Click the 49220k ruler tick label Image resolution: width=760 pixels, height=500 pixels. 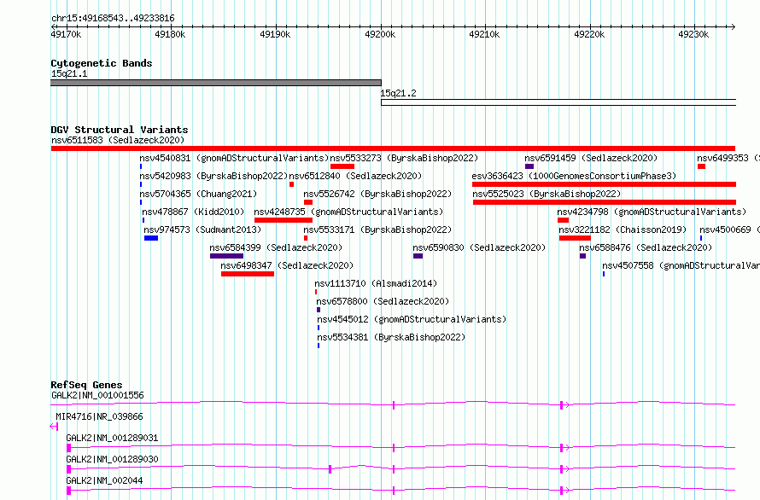point(589,34)
